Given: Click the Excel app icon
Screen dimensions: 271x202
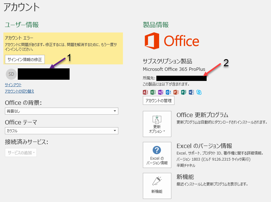Looking at the screenshot, I should (153, 92).
